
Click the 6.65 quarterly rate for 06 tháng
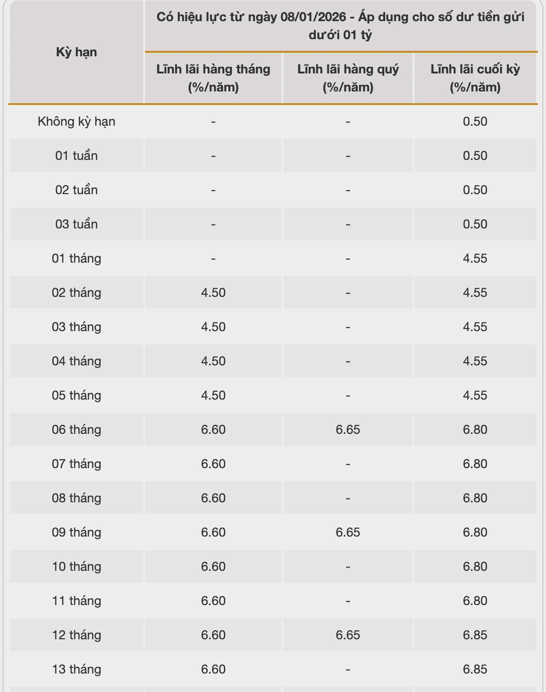pos(348,430)
